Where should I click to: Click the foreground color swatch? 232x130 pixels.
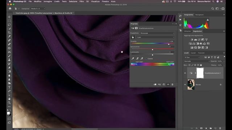point(8,113)
